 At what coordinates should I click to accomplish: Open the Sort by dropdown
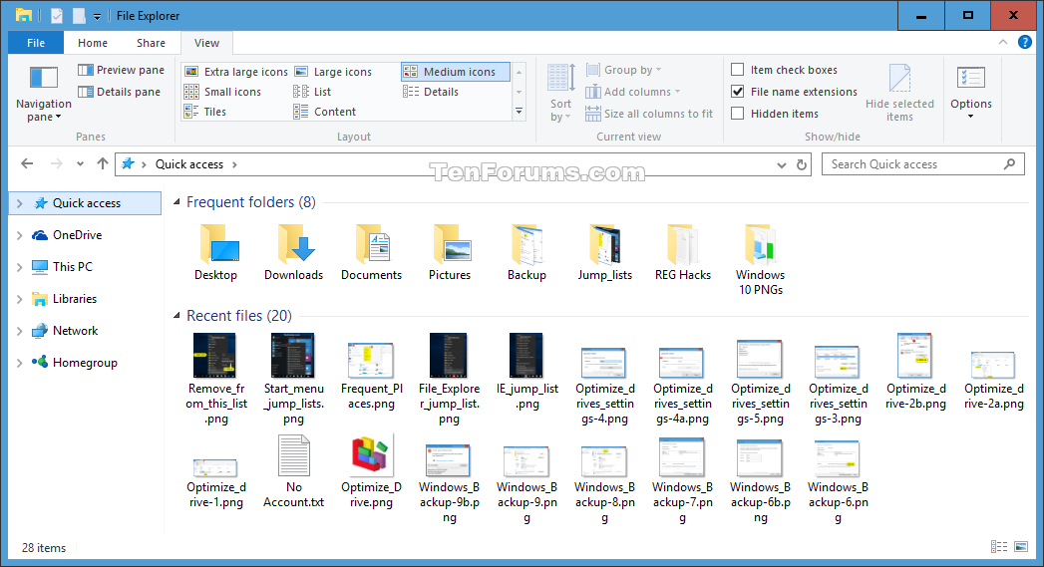[x=560, y=93]
